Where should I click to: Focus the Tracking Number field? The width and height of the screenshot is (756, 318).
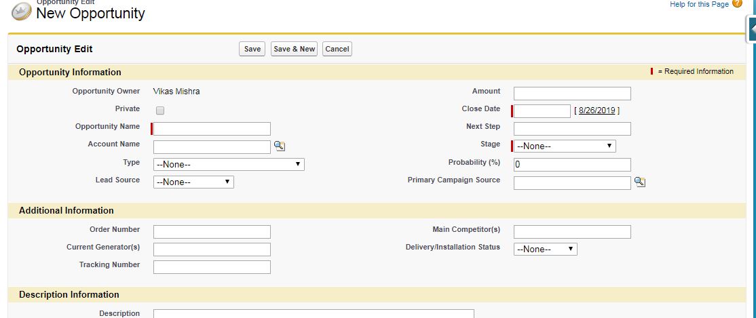tap(212, 267)
